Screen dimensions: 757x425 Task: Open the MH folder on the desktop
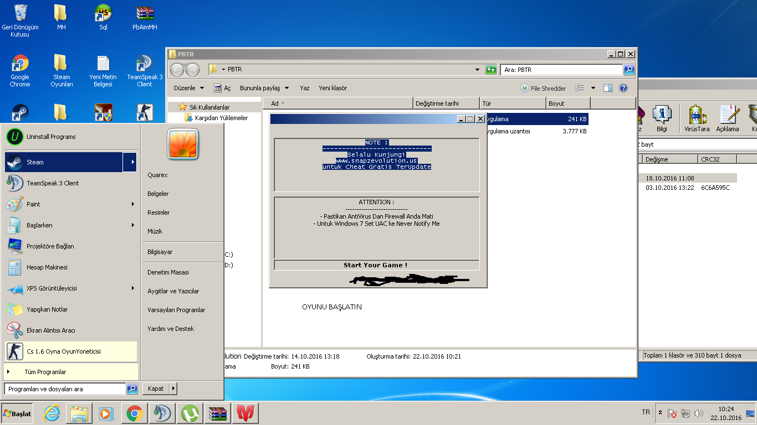click(61, 17)
